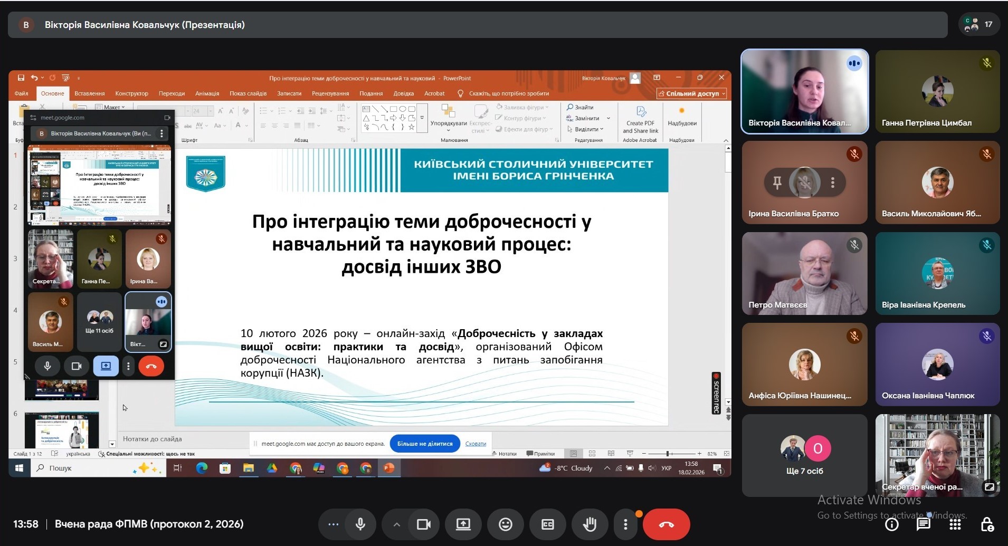This screenshot has height=546, width=1008.
Task: Turn off camera in the main control bar
Action: click(424, 524)
